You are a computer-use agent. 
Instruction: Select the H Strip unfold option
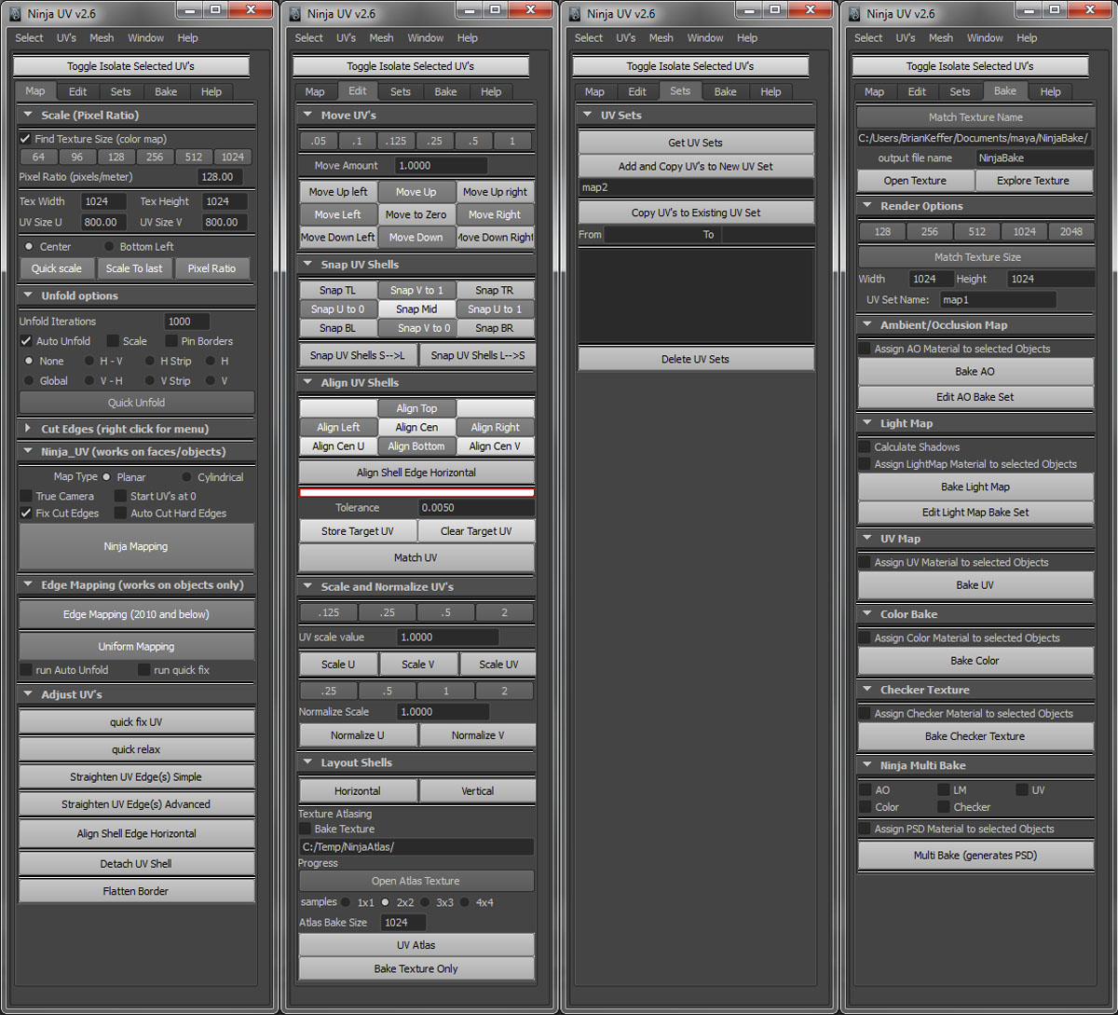click(149, 361)
